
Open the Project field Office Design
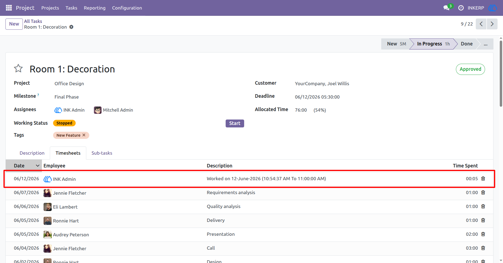(69, 84)
